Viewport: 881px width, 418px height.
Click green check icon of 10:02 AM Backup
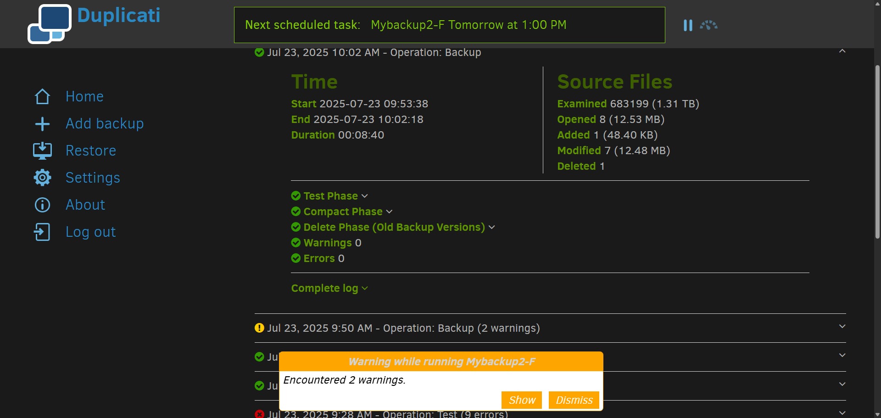pos(259,52)
